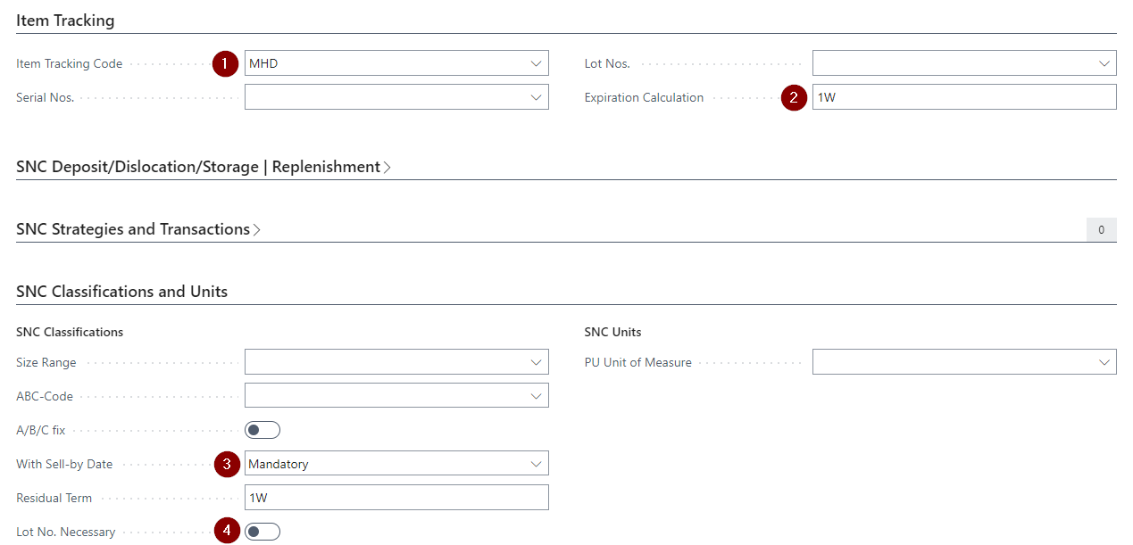Open the PU Unit of Measure dropdown

[x=1104, y=362]
